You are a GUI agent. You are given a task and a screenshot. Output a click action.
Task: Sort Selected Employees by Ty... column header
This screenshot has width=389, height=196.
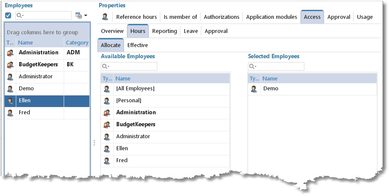[254, 78]
